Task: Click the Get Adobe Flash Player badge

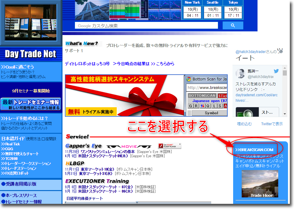Action: [x=169, y=146]
